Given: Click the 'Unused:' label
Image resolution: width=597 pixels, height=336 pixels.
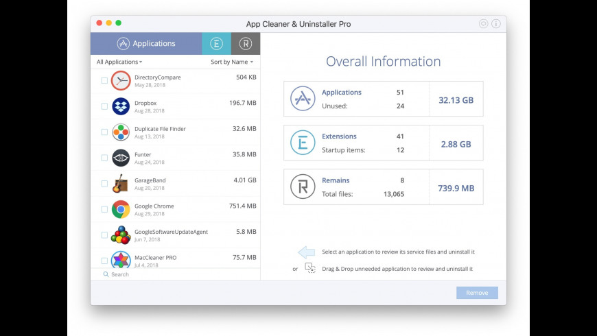Looking at the screenshot, I should [x=335, y=106].
